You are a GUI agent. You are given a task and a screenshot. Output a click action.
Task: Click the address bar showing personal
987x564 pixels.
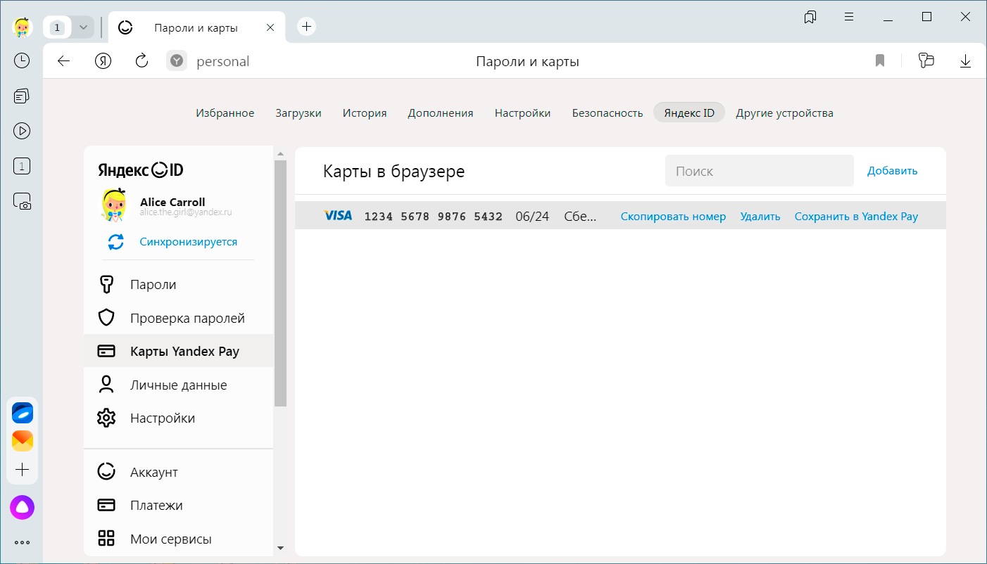pyautogui.click(x=222, y=61)
